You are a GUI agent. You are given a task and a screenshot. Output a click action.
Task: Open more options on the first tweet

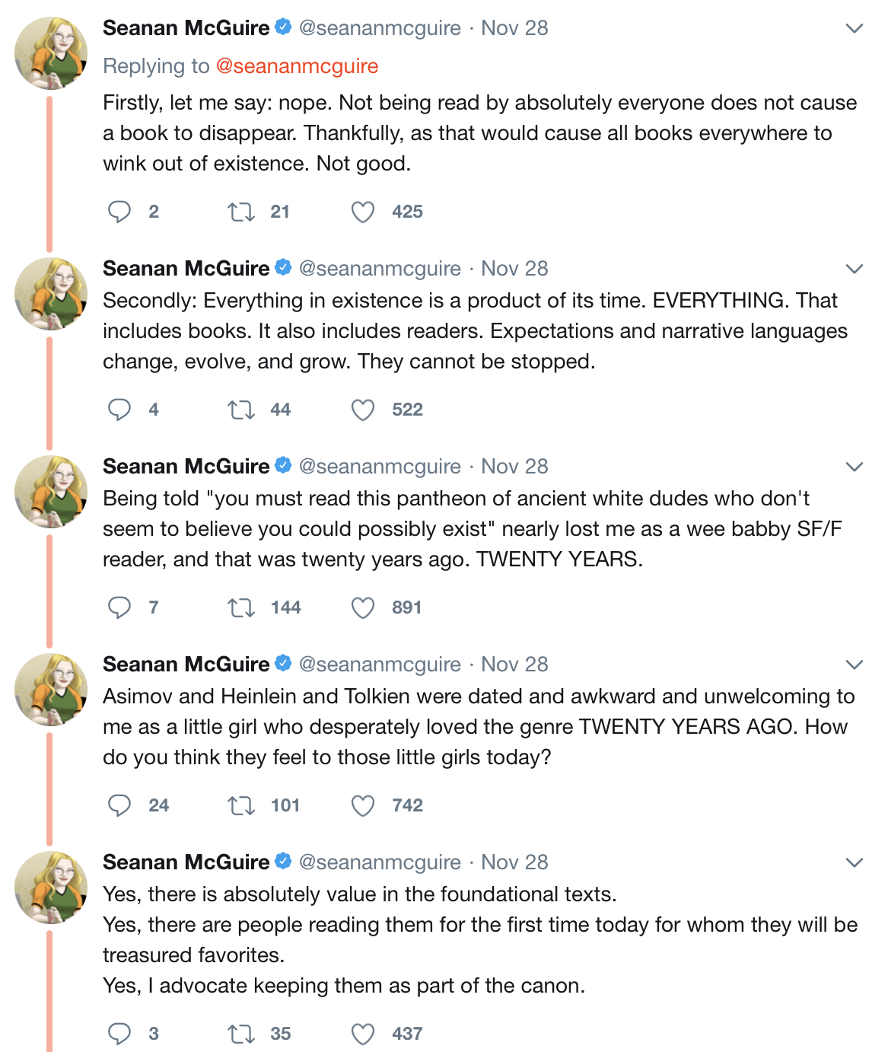pyautogui.click(x=854, y=29)
